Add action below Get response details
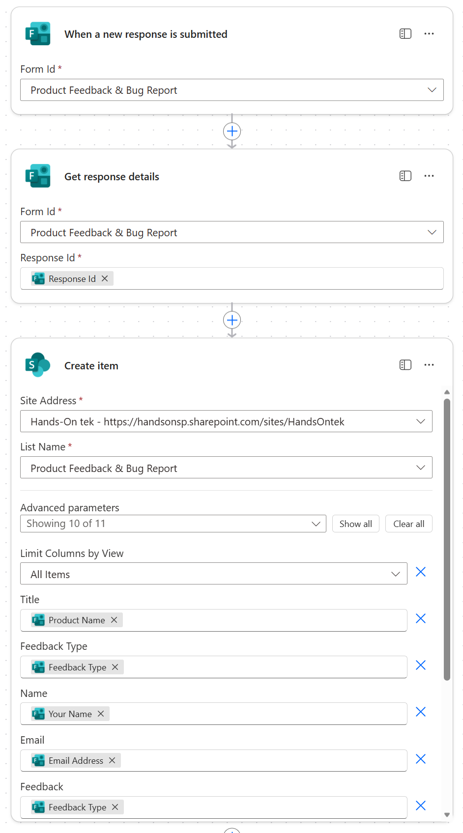 click(x=232, y=320)
